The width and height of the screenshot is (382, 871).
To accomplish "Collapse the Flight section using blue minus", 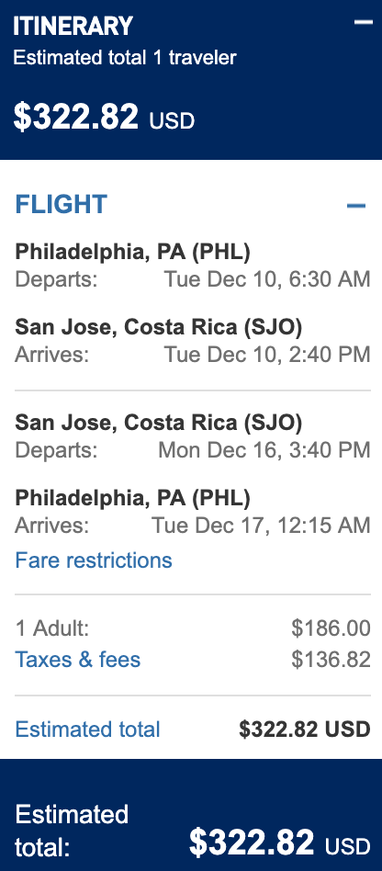I will [356, 206].
